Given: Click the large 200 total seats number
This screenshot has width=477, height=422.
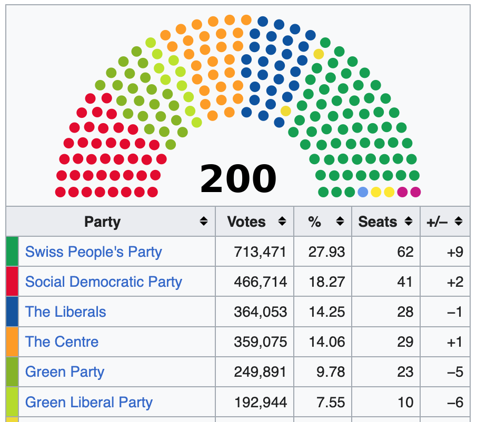Looking at the screenshot, I should coord(238,179).
